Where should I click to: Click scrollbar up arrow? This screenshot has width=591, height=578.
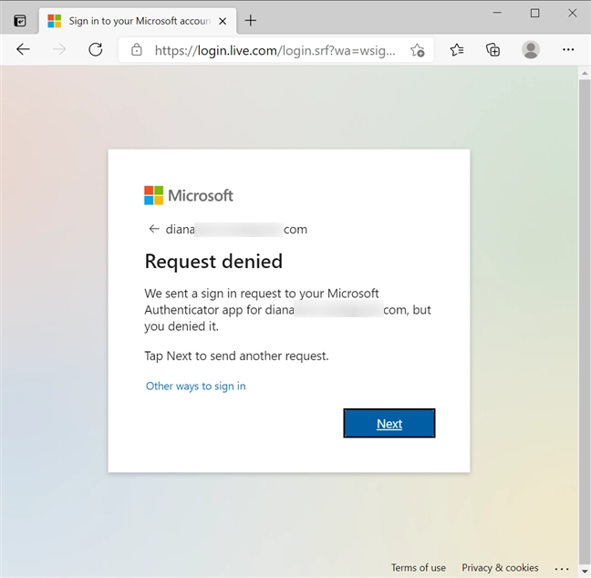click(x=585, y=73)
